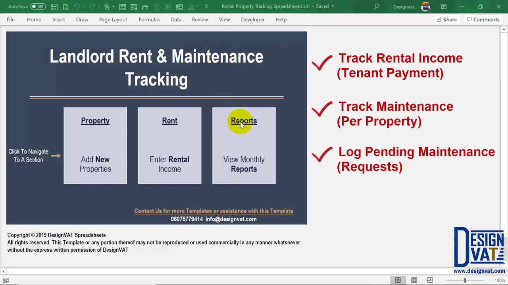Click the www.designvat.com website text

479,271
